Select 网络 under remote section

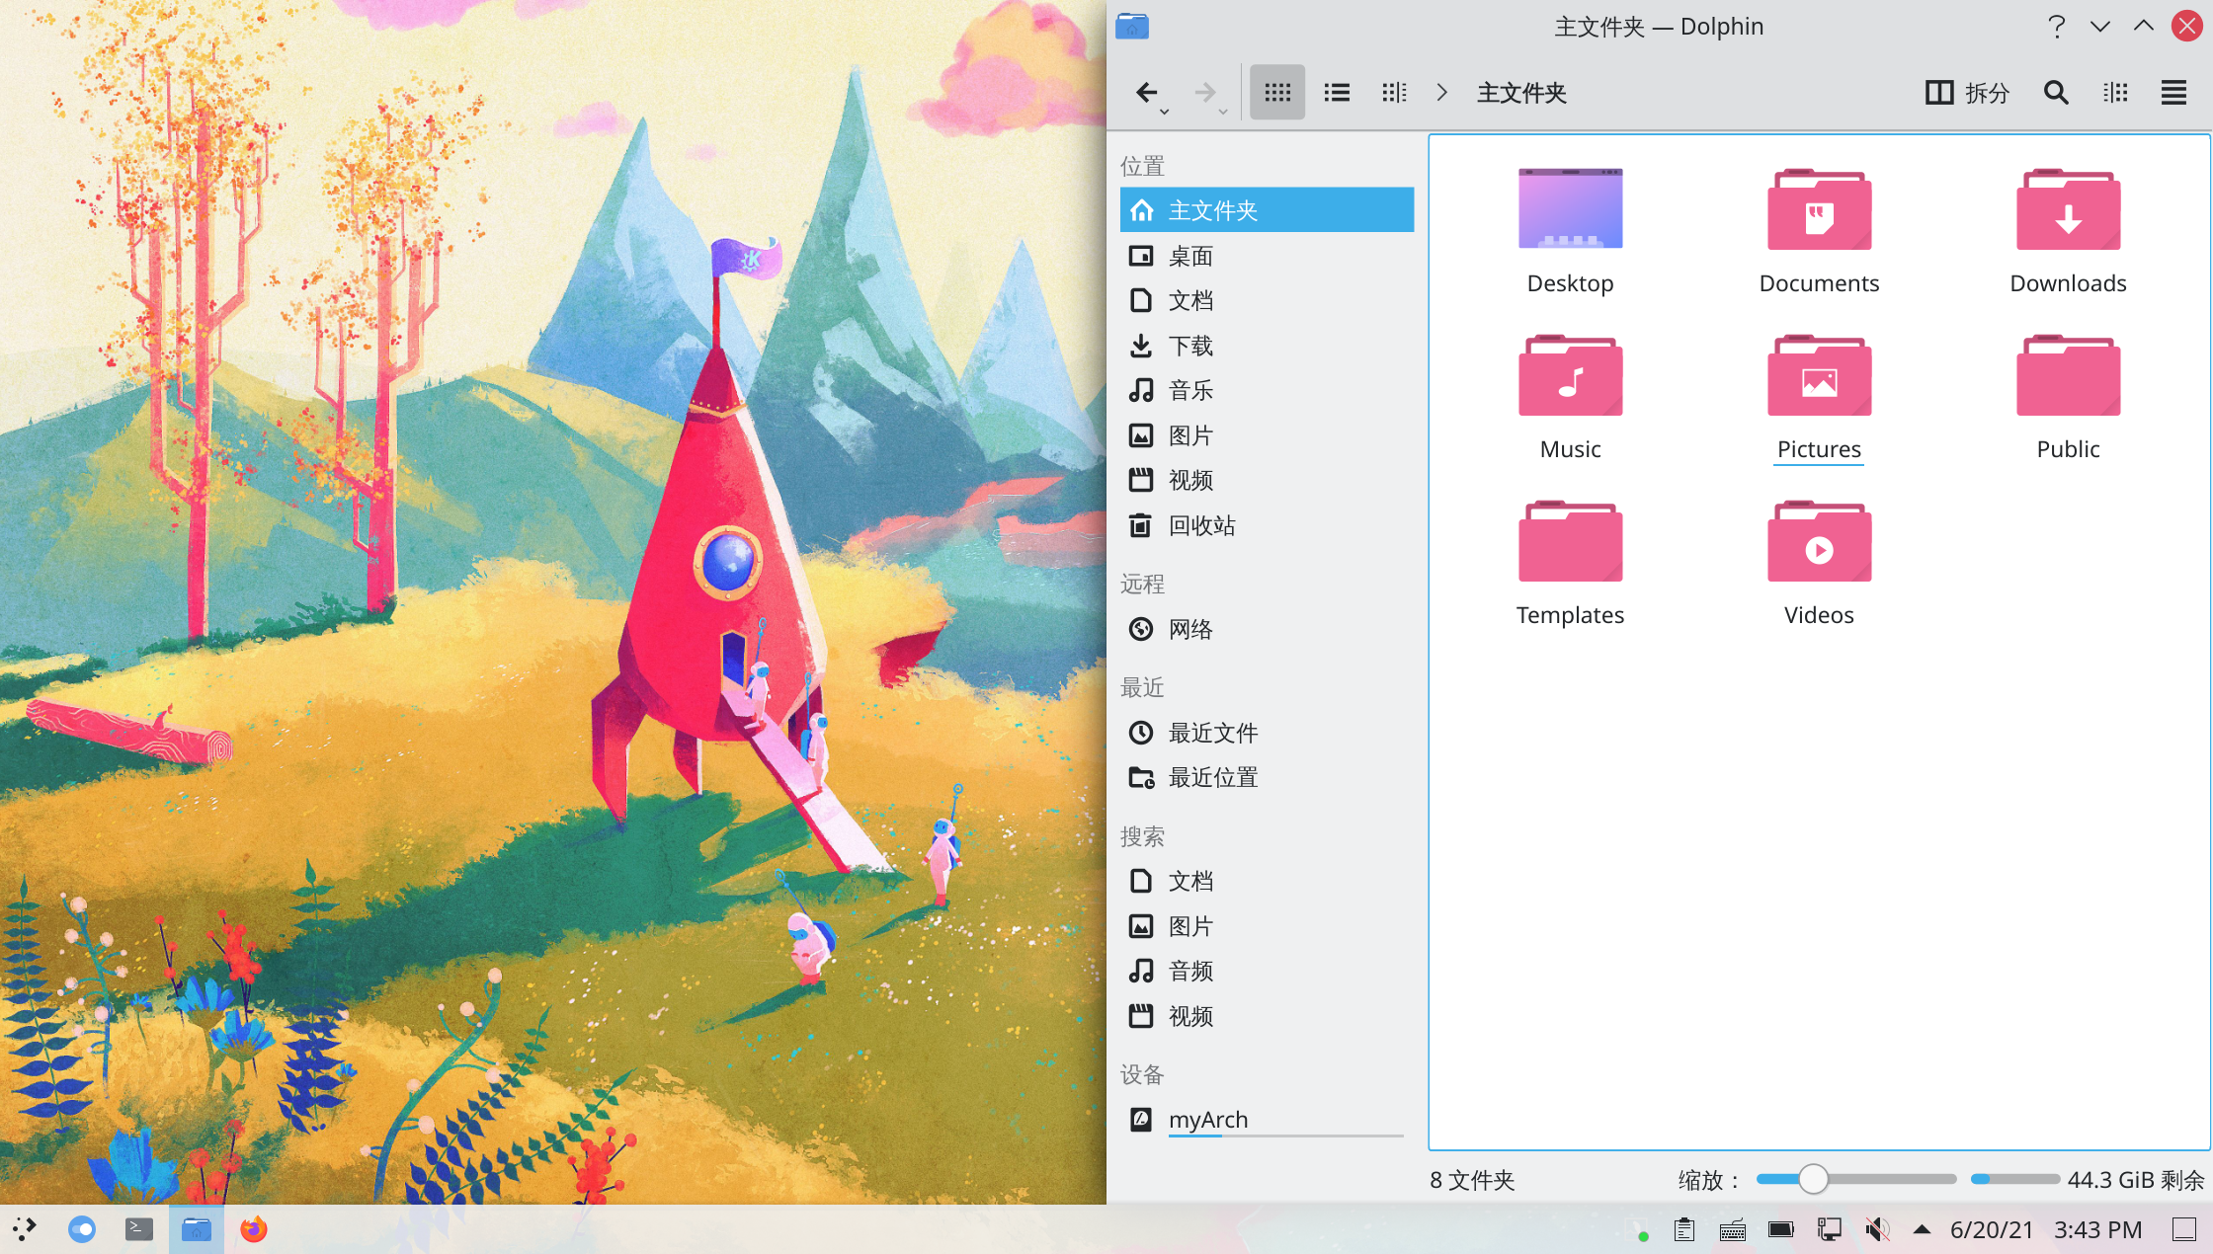pos(1189,629)
